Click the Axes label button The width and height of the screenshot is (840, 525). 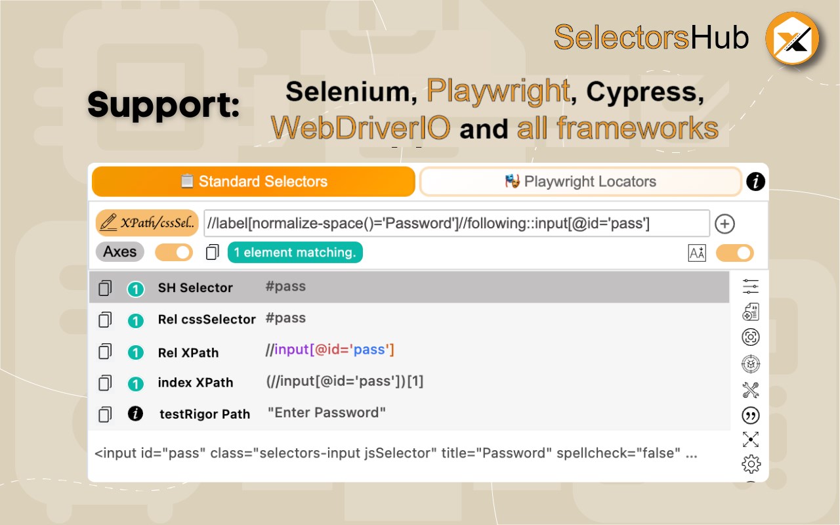(x=119, y=252)
